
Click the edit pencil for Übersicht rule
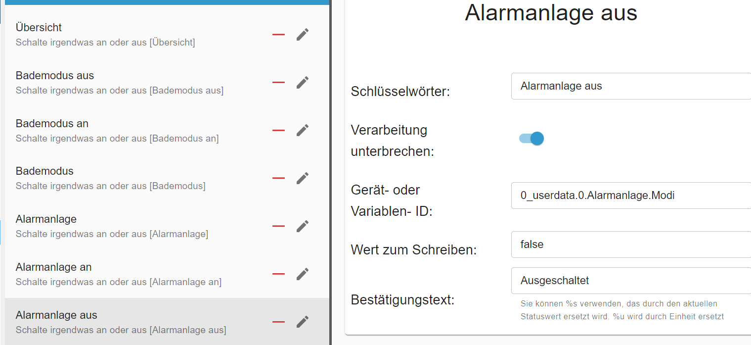(x=302, y=35)
